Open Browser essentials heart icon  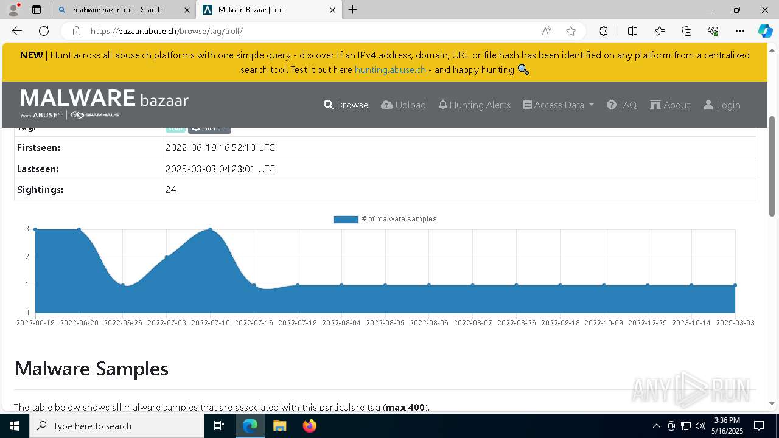pyautogui.click(x=713, y=31)
